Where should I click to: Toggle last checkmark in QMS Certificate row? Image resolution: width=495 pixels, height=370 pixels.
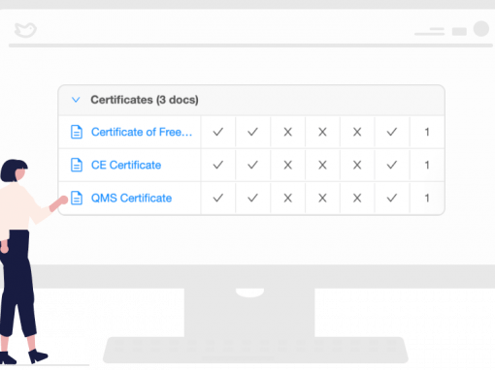[392, 198]
